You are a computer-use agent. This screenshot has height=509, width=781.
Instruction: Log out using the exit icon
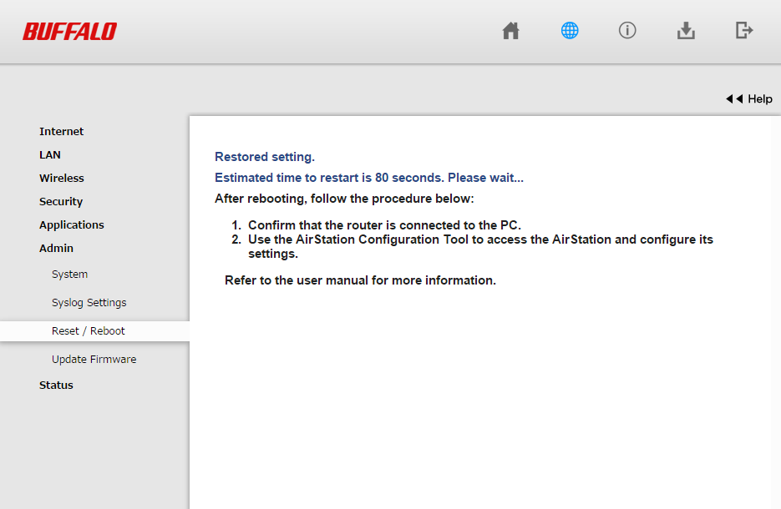[x=744, y=31]
